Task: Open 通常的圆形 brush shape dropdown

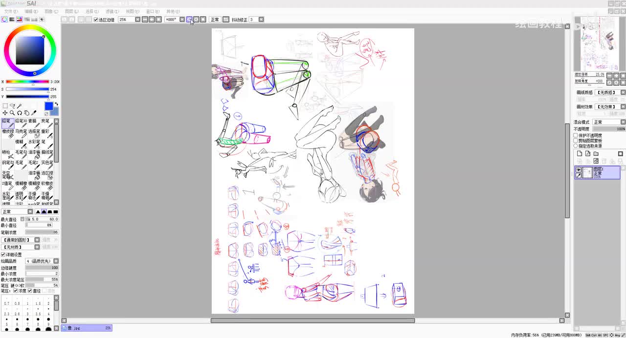Action: (36, 240)
